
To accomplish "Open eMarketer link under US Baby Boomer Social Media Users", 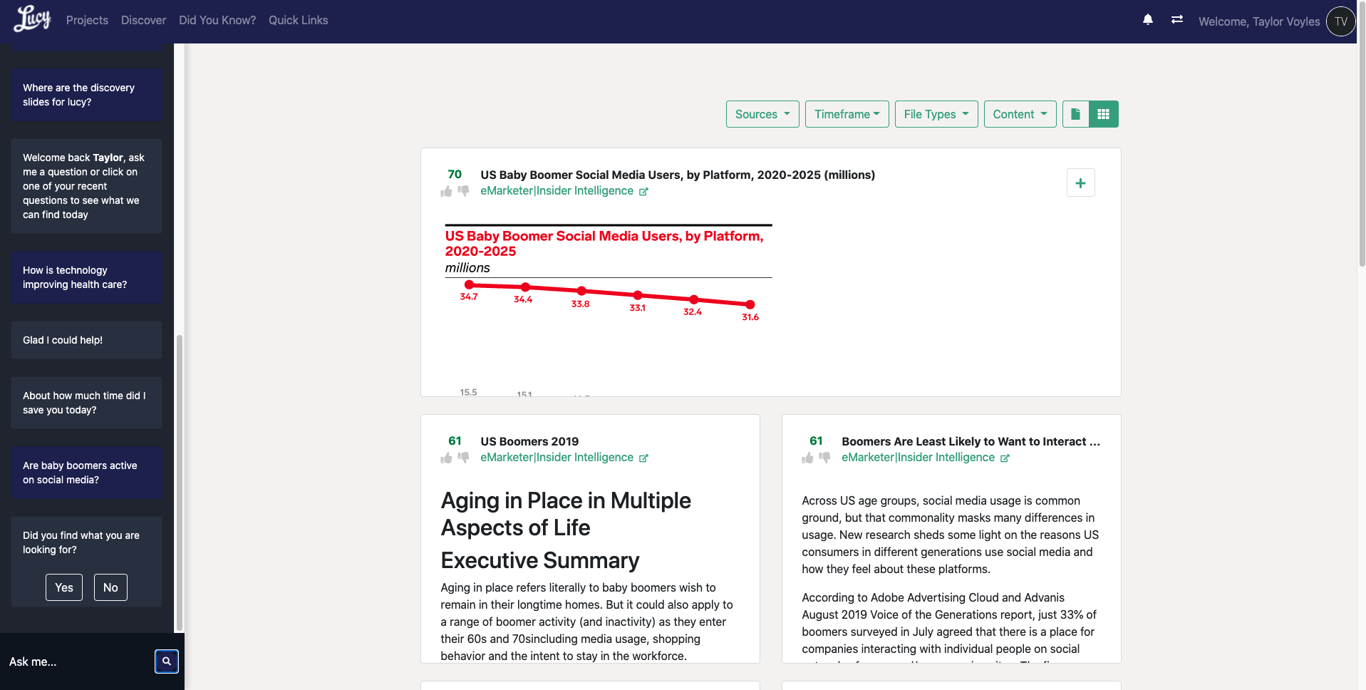I will [x=557, y=191].
